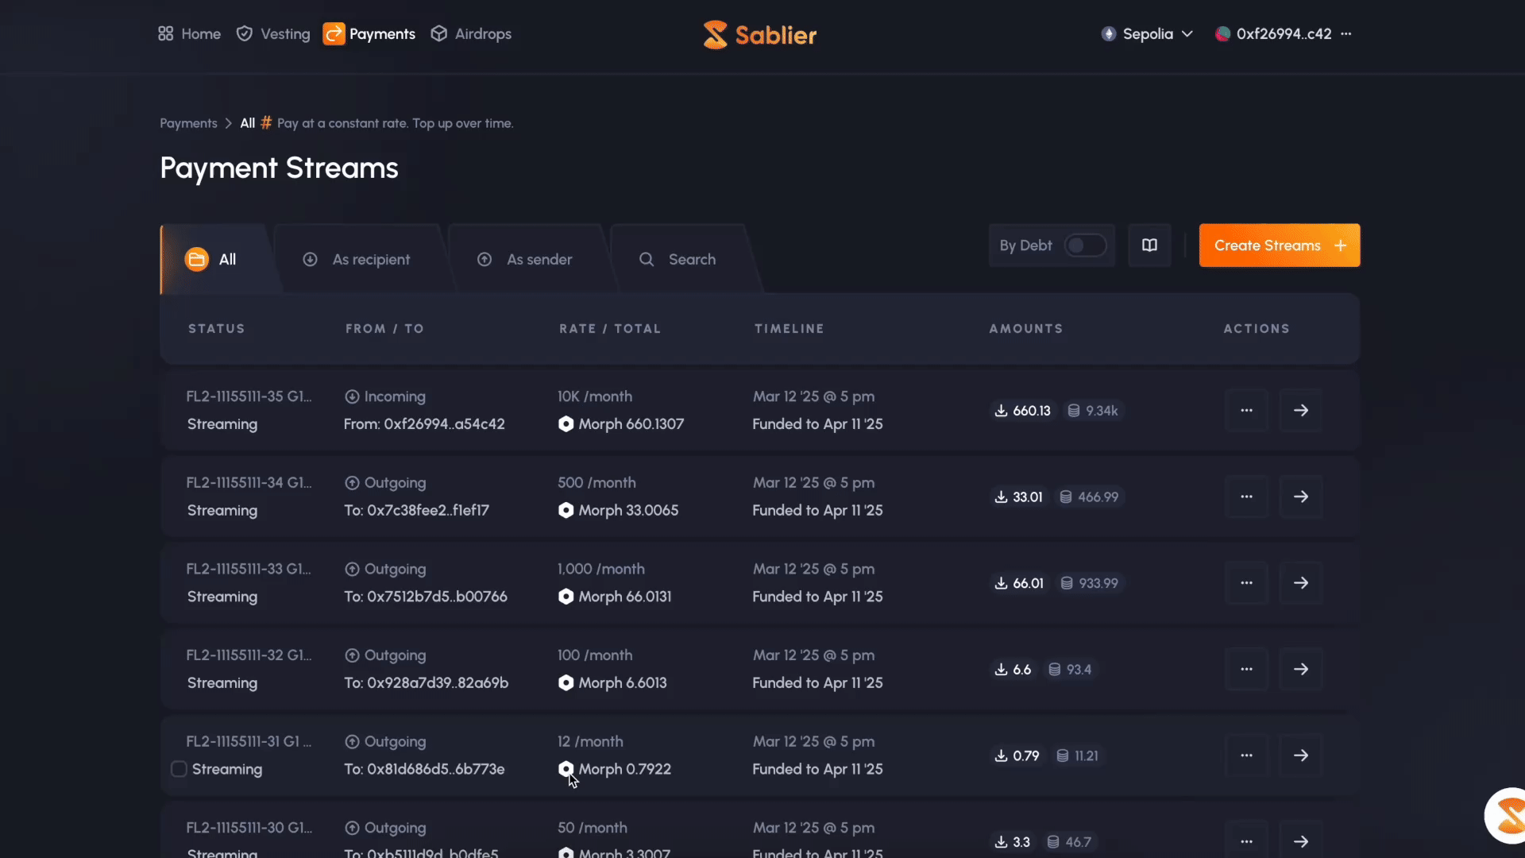Select the Airdrops navigation icon
This screenshot has height=858, width=1525.
[438, 34]
